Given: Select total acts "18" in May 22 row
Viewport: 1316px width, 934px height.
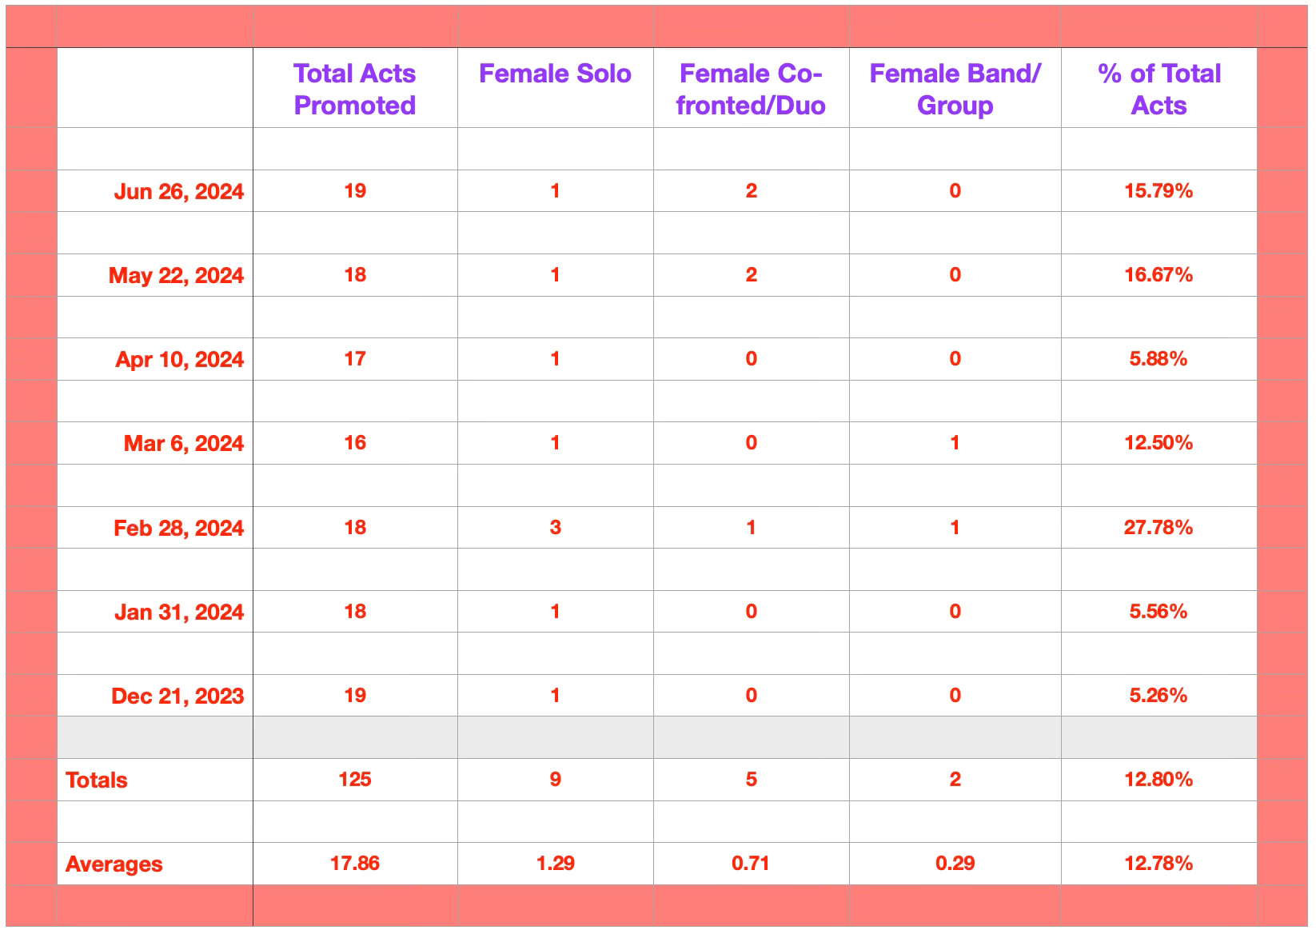Looking at the screenshot, I should 355,274.
